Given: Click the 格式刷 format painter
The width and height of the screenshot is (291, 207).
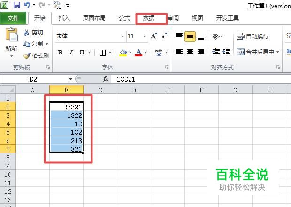Looking at the screenshot, I should tap(36, 56).
